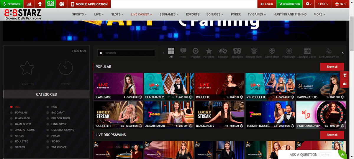Expand the 888GAMES dropdown menu

[169, 14]
